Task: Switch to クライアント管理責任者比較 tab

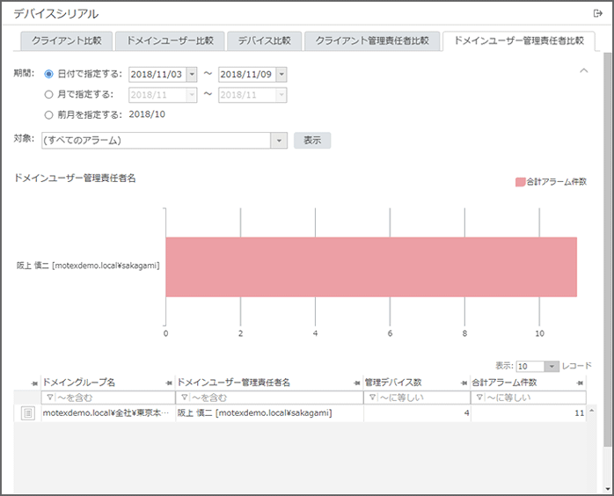Action: [372, 40]
